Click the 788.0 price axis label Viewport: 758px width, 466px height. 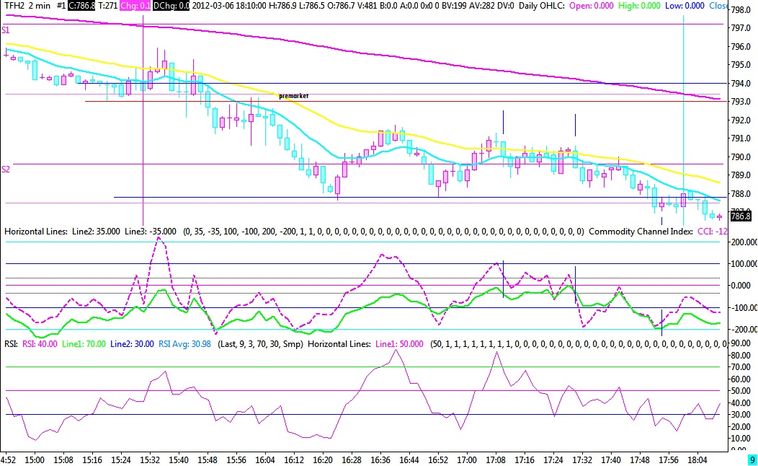click(740, 193)
